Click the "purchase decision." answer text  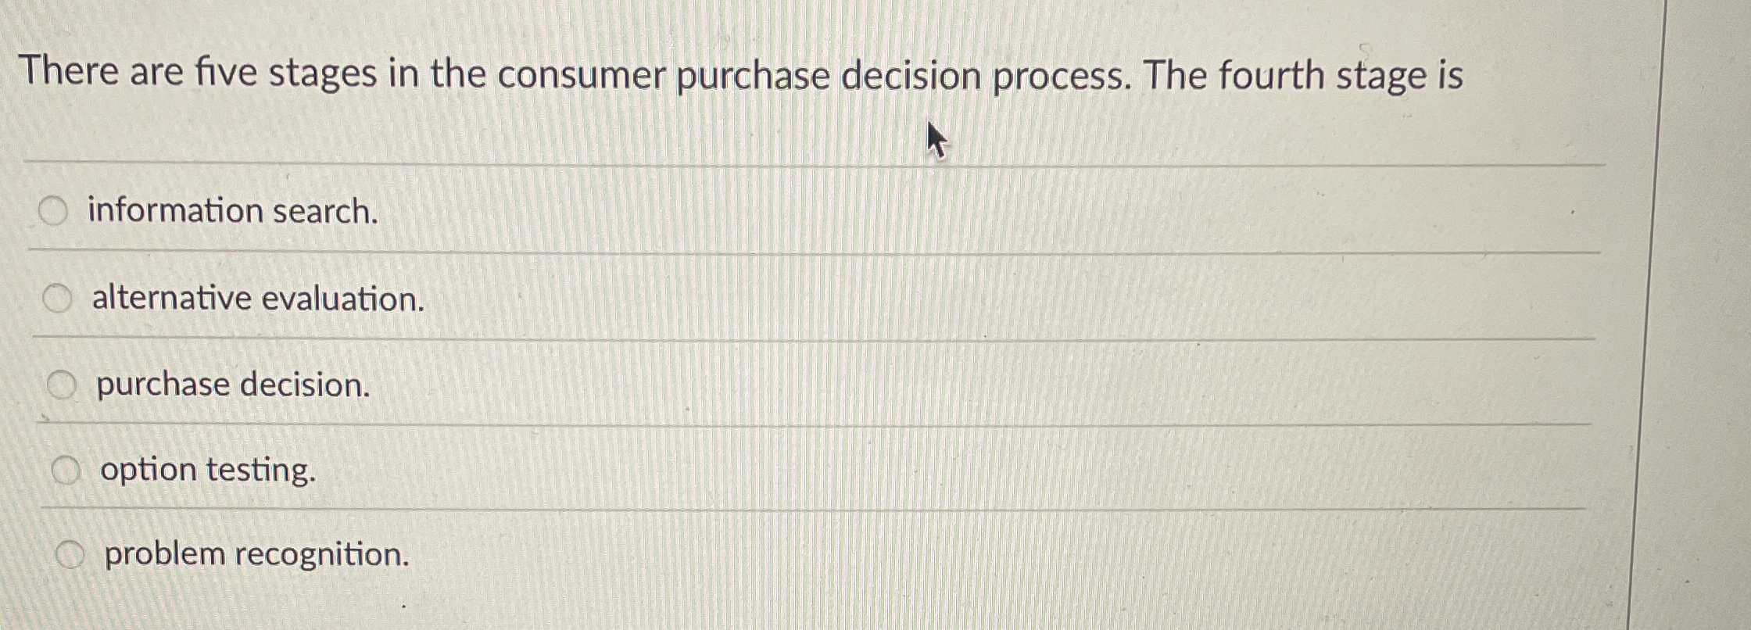(232, 384)
